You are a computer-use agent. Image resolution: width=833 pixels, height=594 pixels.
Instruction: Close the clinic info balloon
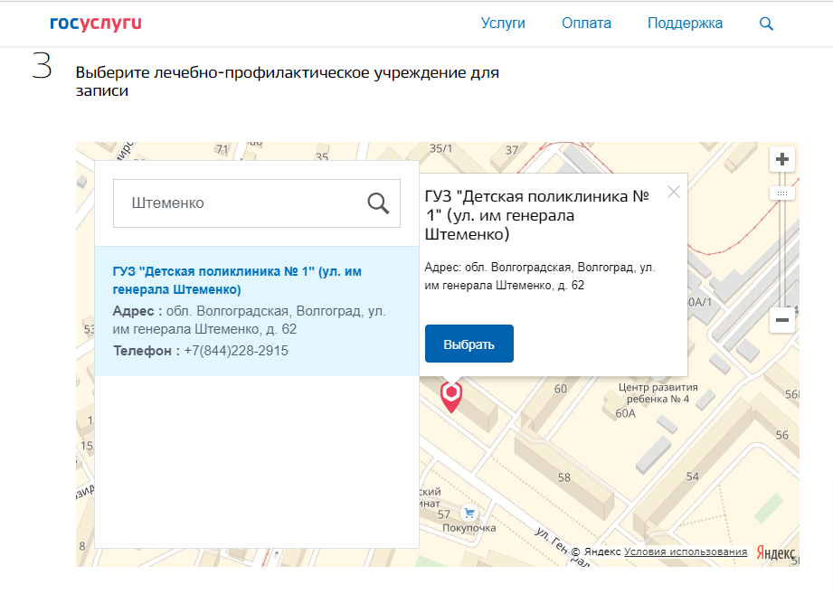coord(674,192)
